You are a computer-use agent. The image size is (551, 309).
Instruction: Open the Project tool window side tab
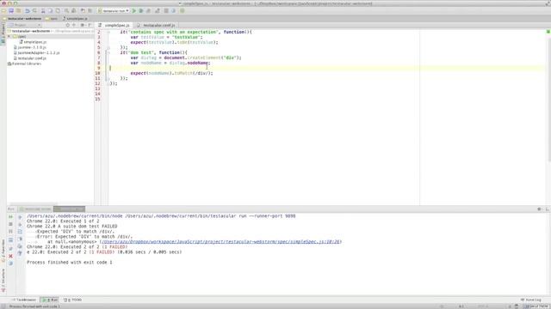(x=3, y=33)
